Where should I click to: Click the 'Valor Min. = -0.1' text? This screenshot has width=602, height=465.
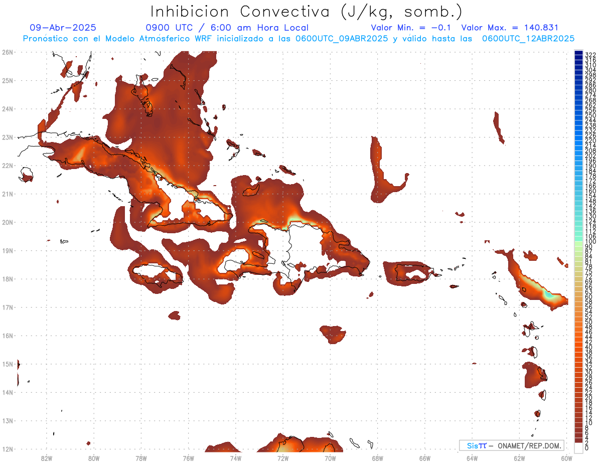click(x=411, y=28)
